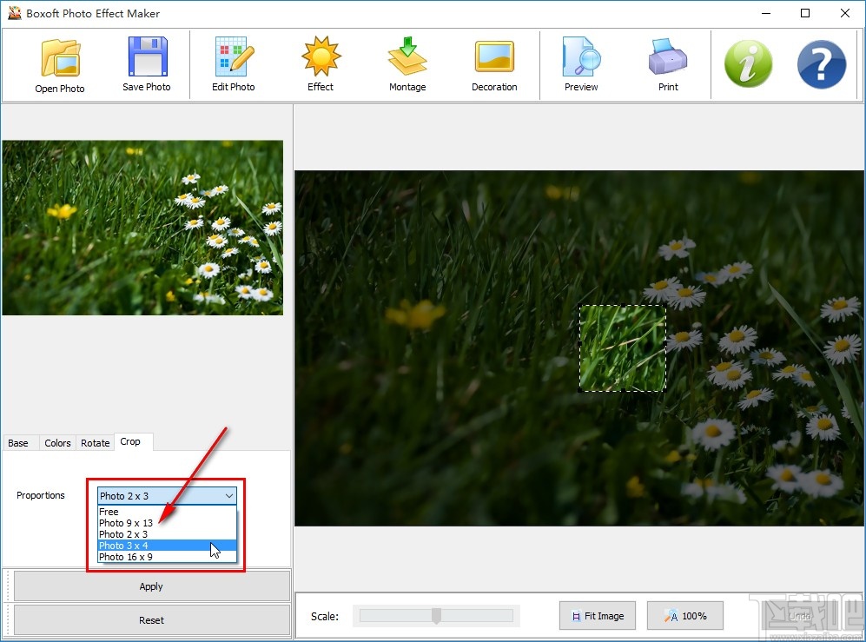Click inside the dashed crop selection
The width and height of the screenshot is (866, 642).
click(623, 348)
